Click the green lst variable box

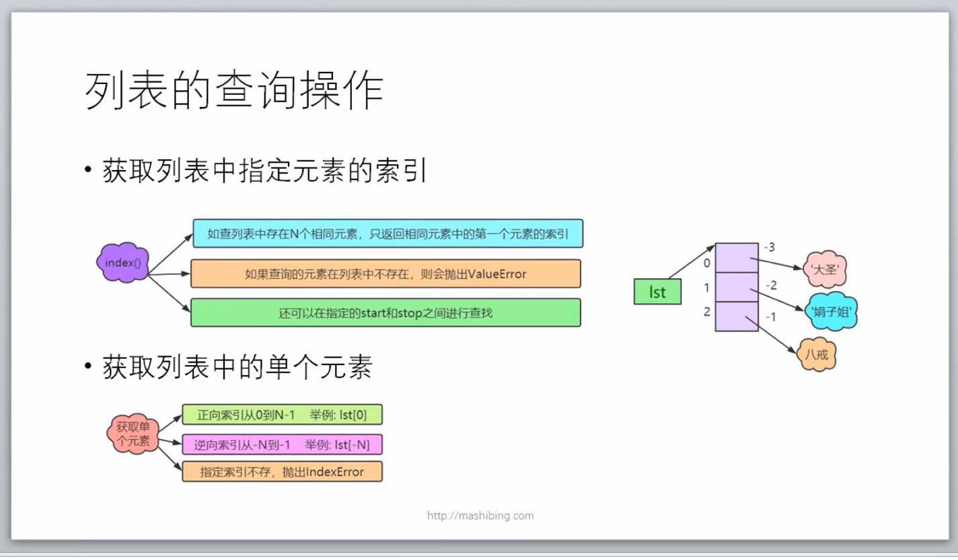[657, 291]
